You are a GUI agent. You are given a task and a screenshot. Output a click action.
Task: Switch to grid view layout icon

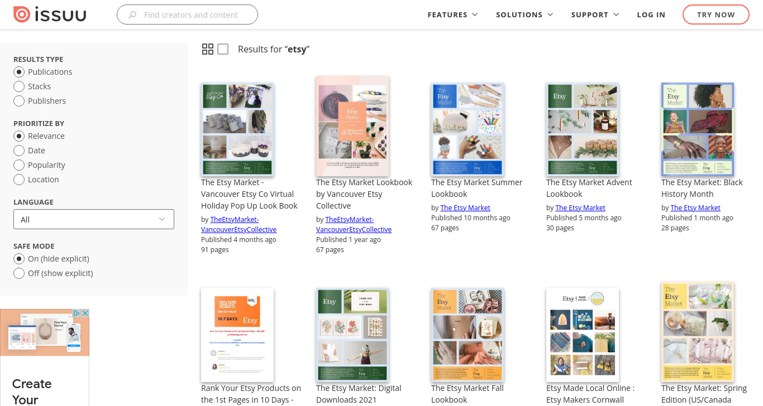coord(208,49)
